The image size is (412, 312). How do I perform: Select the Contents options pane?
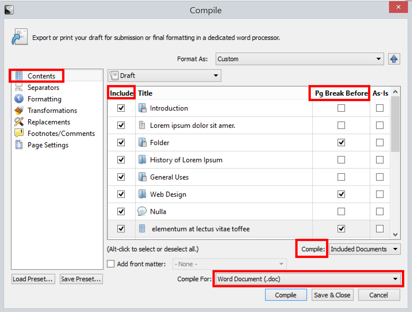(x=41, y=76)
